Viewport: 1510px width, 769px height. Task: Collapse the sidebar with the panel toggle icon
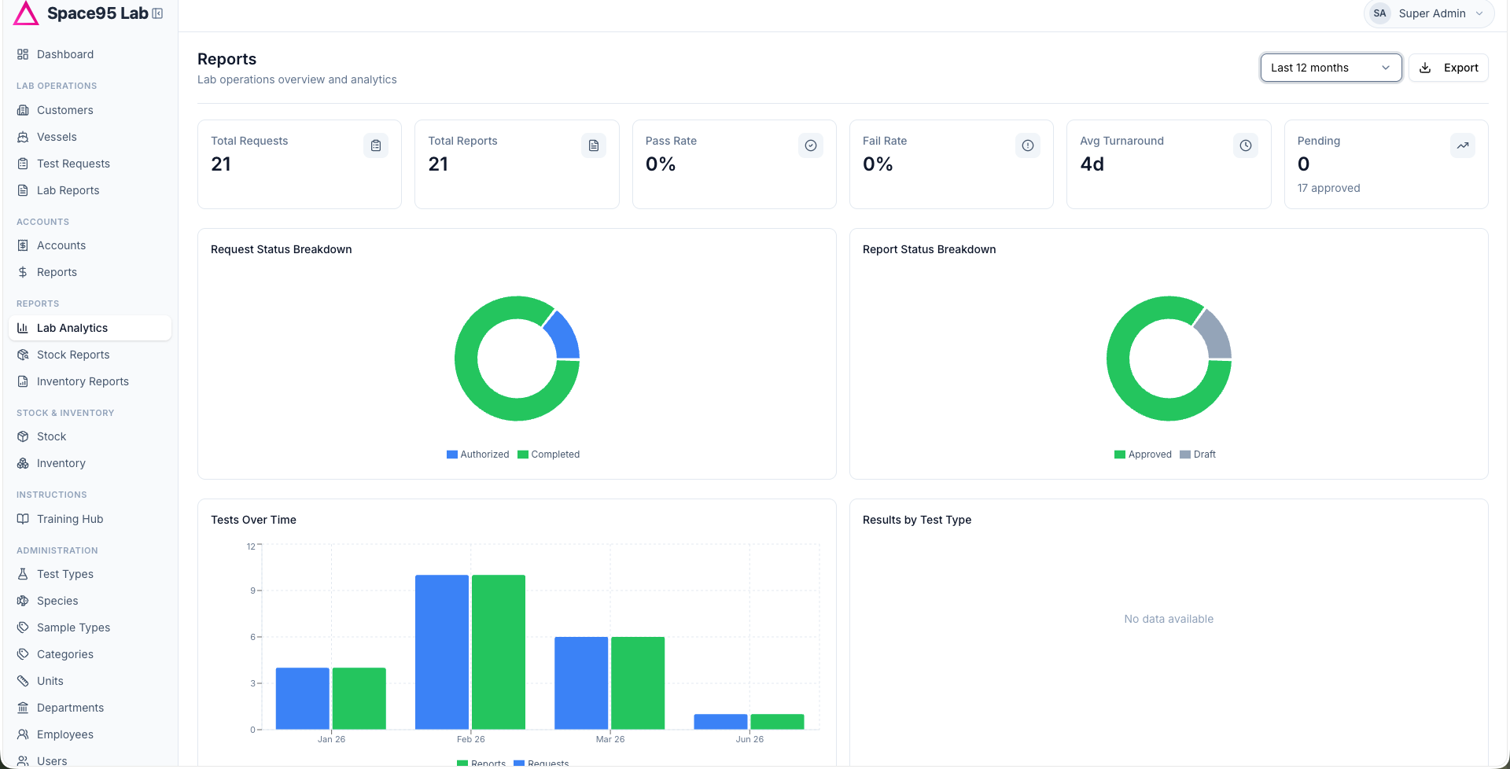(x=157, y=13)
